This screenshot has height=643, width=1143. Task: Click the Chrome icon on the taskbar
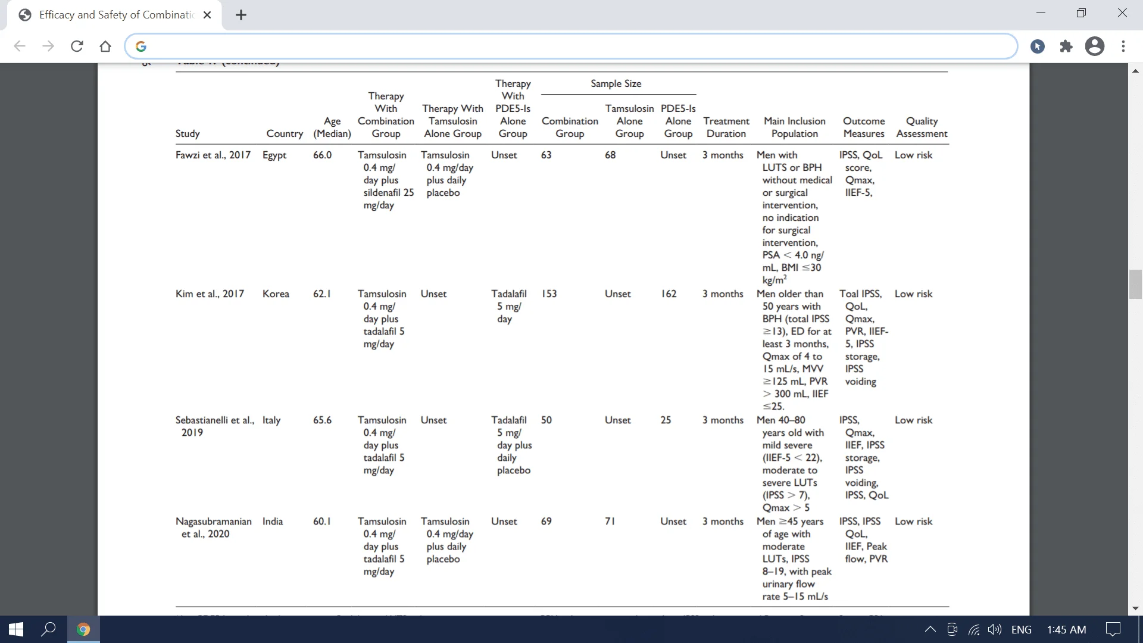coord(83,629)
